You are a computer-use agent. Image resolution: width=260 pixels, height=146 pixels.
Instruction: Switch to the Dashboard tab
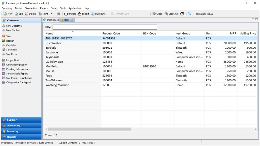coord(51,20)
